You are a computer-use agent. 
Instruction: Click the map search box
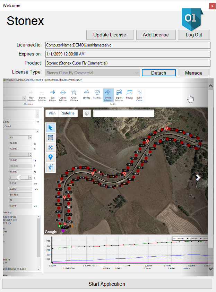point(124,113)
